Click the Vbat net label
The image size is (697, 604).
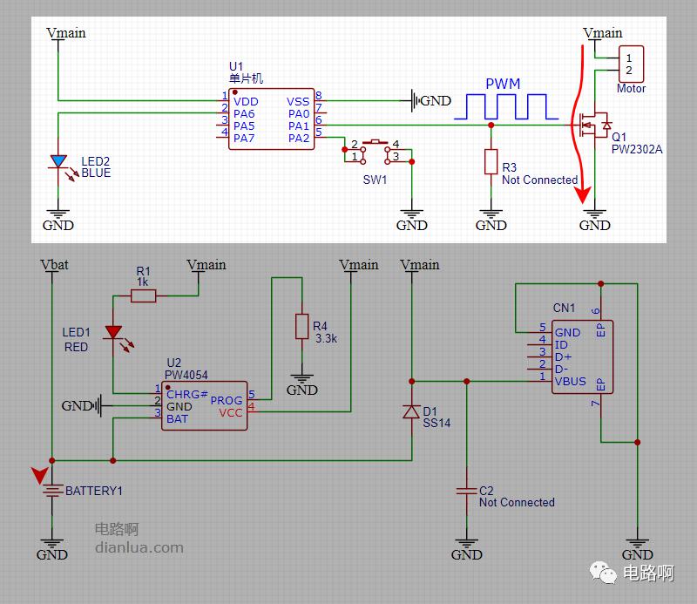coord(54,264)
